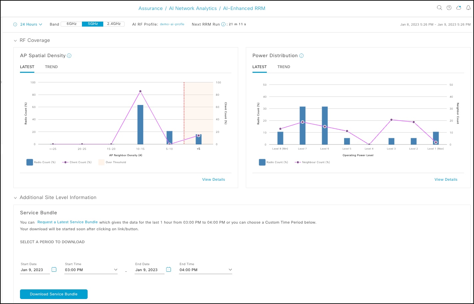
Task: Open the End Date calendar icon
Action: pyautogui.click(x=169, y=269)
